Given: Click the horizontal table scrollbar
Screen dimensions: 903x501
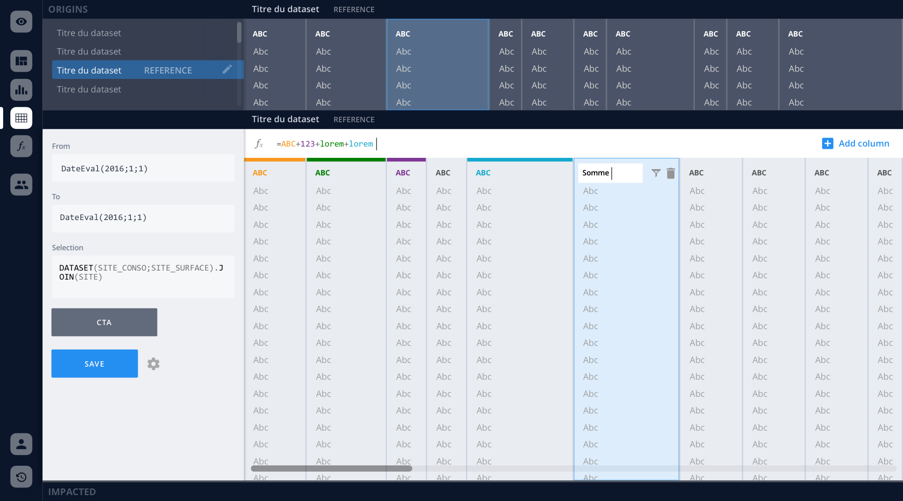Looking at the screenshot, I should (x=332, y=469).
